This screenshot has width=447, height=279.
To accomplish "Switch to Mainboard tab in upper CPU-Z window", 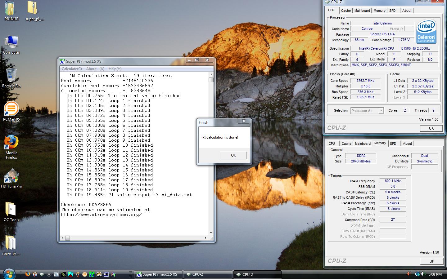I will 362,11.
